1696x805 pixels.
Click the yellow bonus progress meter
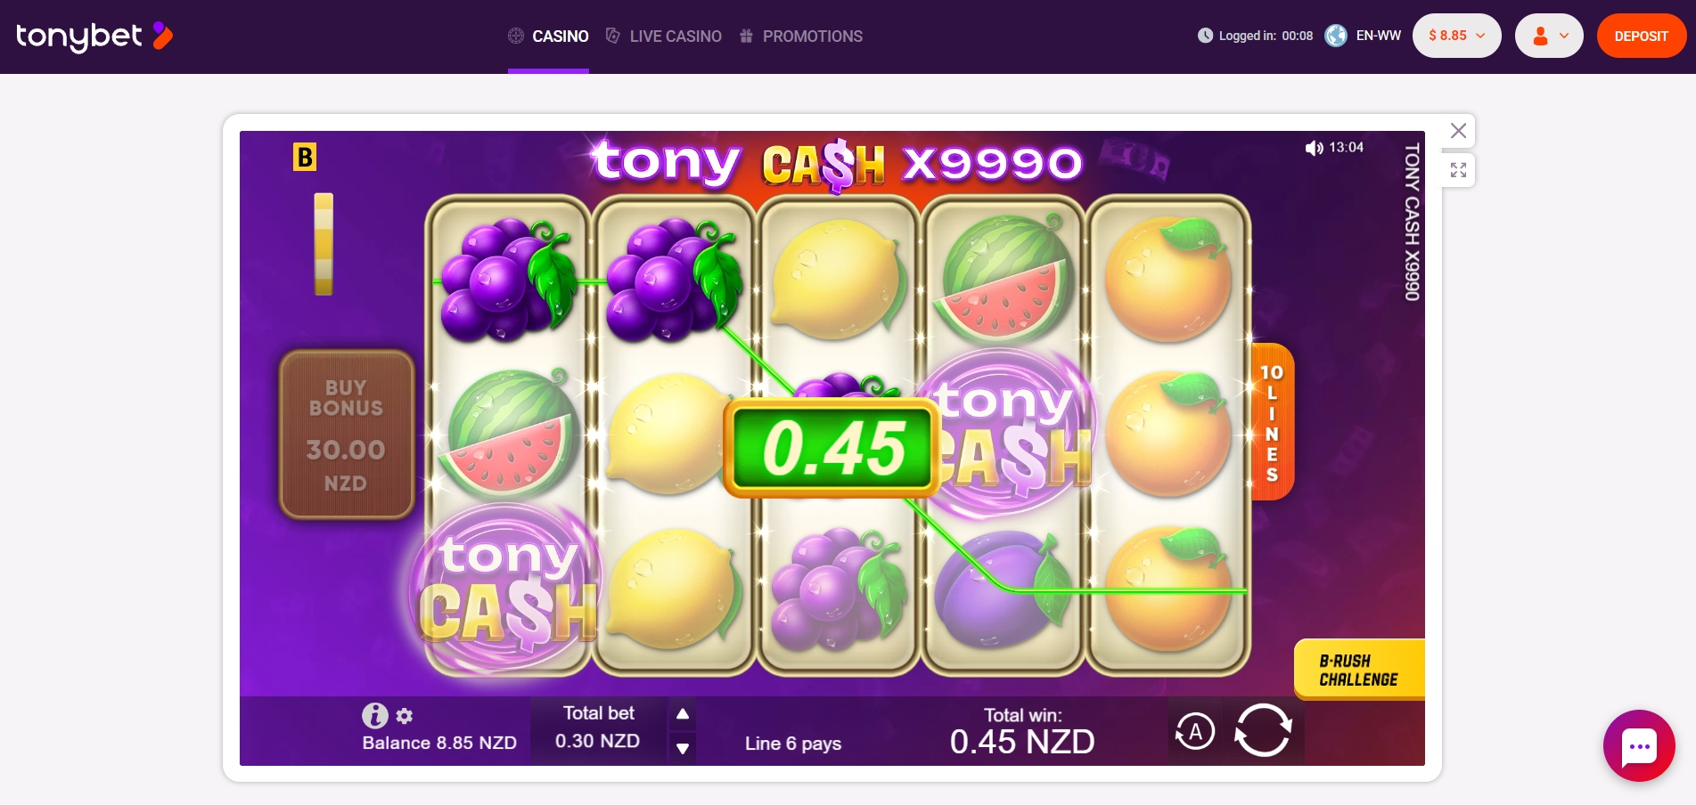click(x=324, y=244)
